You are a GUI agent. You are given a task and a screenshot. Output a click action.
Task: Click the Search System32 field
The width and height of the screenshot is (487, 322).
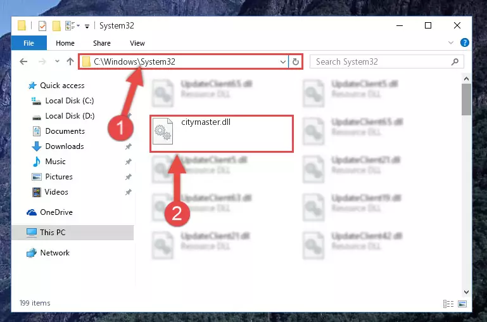(x=387, y=61)
